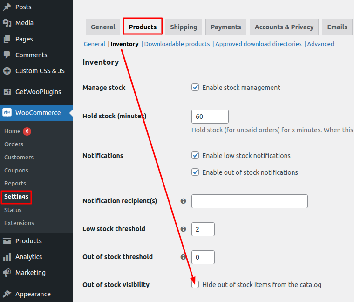Screen dimensions: 354x302
Task: Open WooCommerce Coupons submenu
Action: pos(16,170)
